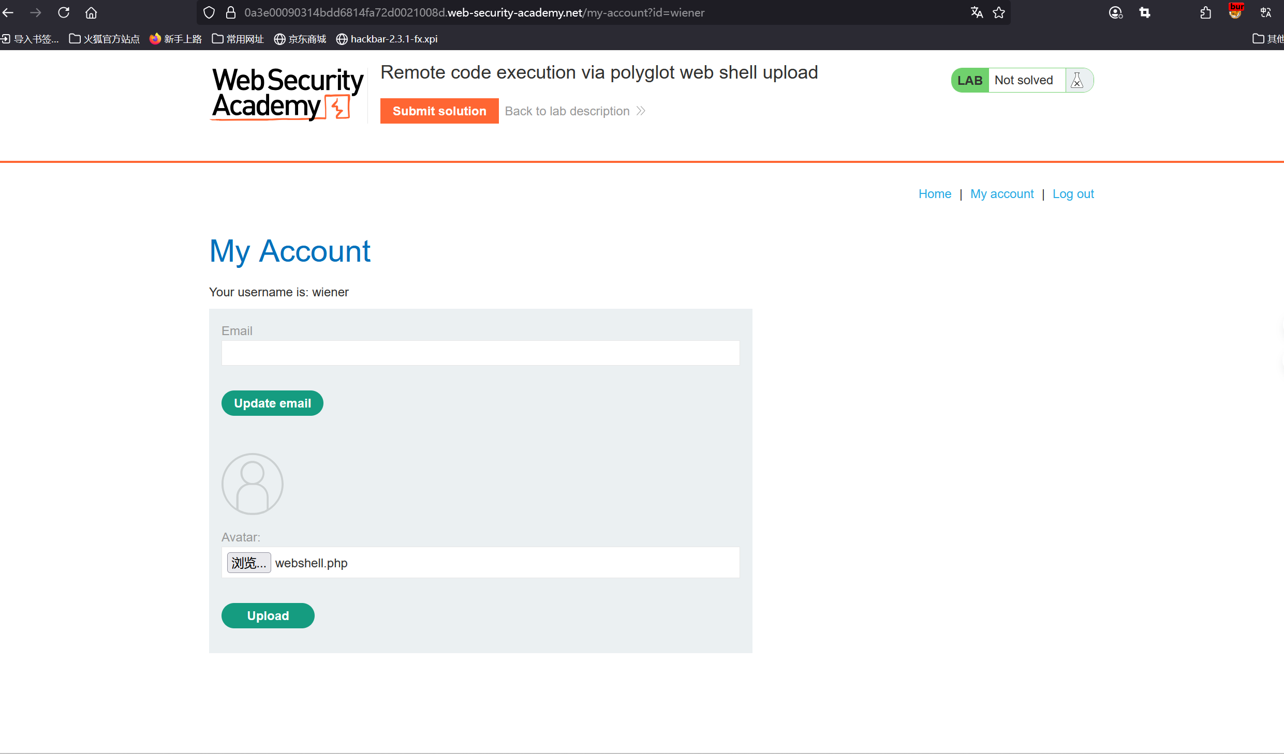Open My account navigation link
The height and width of the screenshot is (754, 1284).
[x=1001, y=194]
